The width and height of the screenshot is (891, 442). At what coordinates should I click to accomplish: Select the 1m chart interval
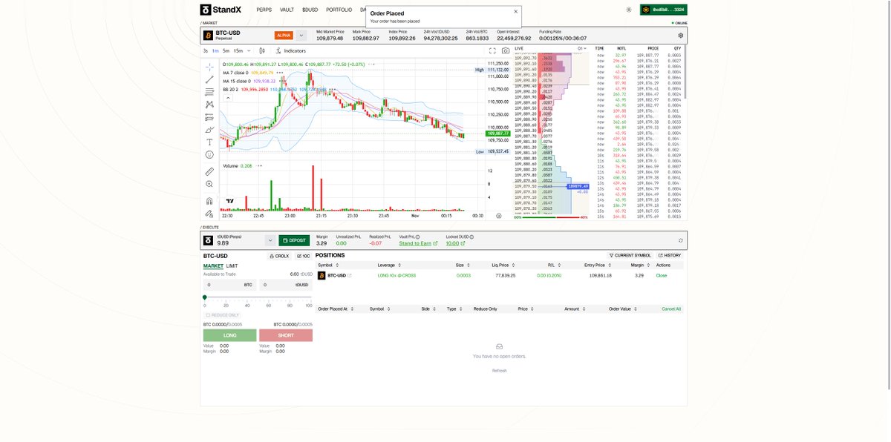tap(215, 51)
